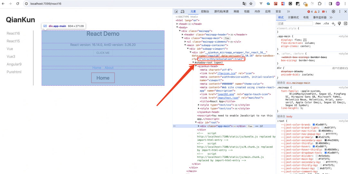Click the Vue devtools extension icon

pos(261,4)
